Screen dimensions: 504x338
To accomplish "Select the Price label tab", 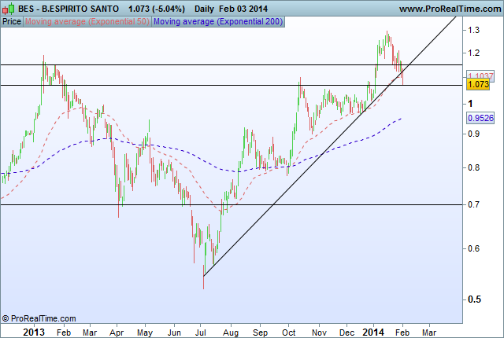I will click(x=12, y=22).
